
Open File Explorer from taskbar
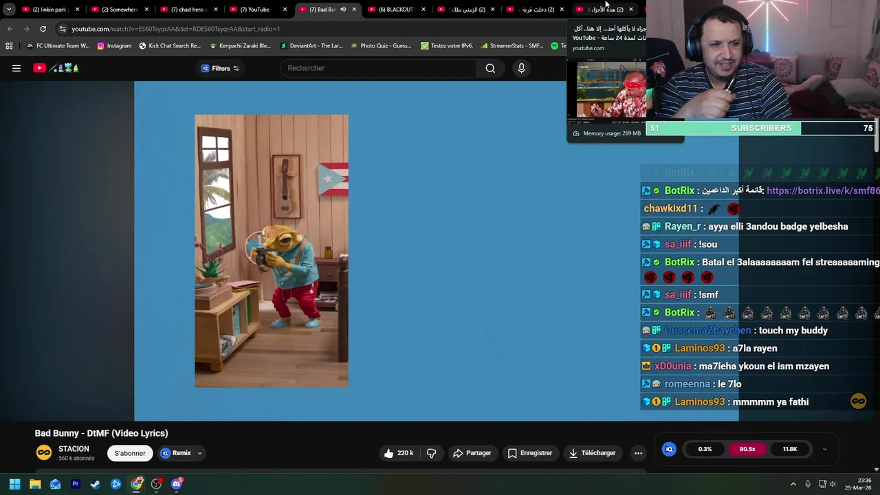[35, 484]
